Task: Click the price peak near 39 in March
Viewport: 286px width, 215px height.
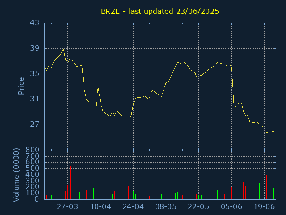Action: click(x=63, y=48)
